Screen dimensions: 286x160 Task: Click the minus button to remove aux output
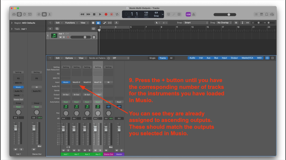click(67, 147)
